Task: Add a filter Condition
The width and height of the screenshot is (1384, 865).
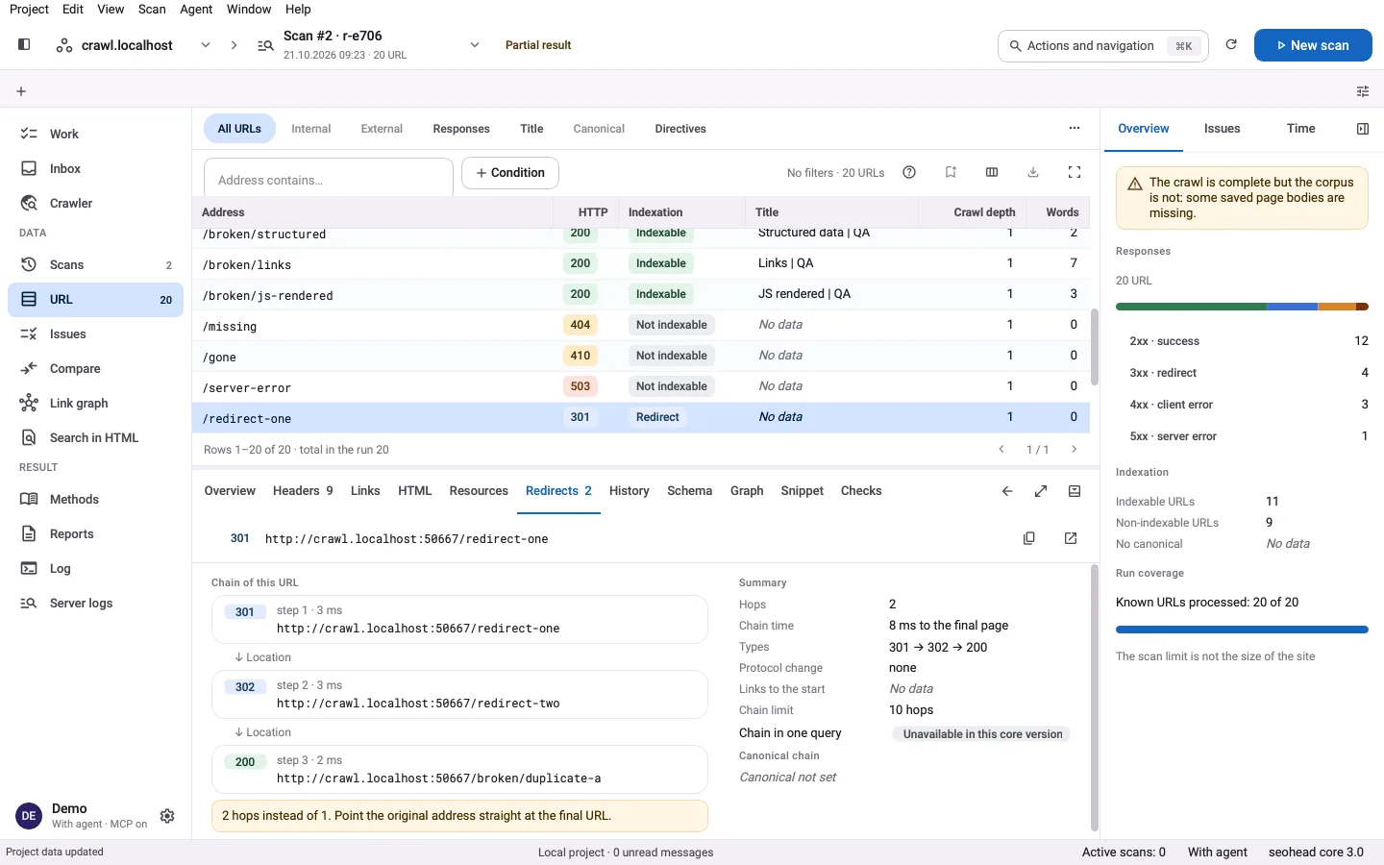Action: pyautogui.click(x=510, y=173)
